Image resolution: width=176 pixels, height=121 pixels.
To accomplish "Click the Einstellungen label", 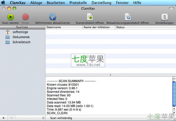I will 164,23.
